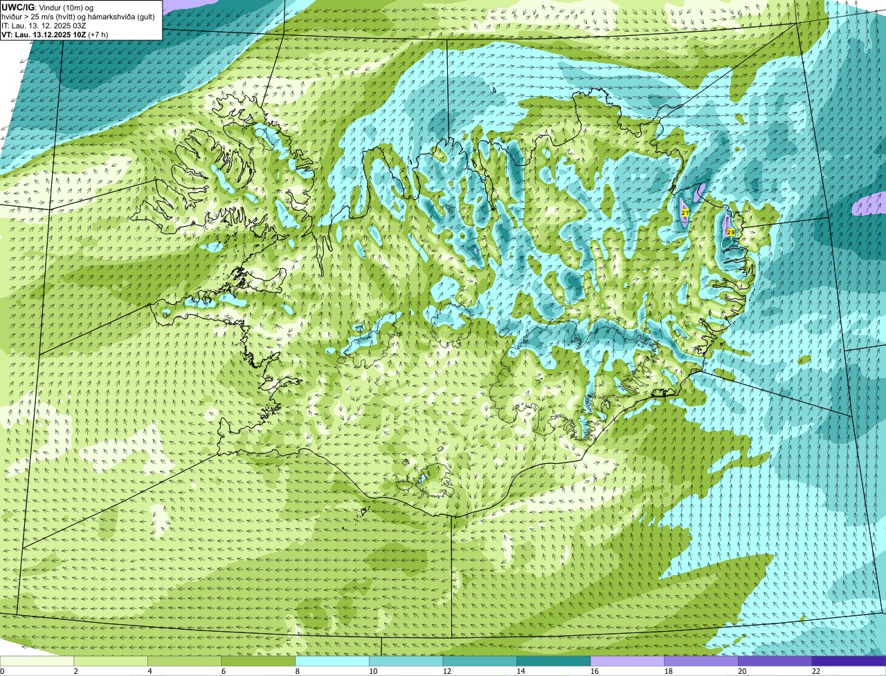Click the 'IT: Lau. 13. 12. 2025 03Z' line
The height and width of the screenshot is (676, 886).
[x=44, y=26]
